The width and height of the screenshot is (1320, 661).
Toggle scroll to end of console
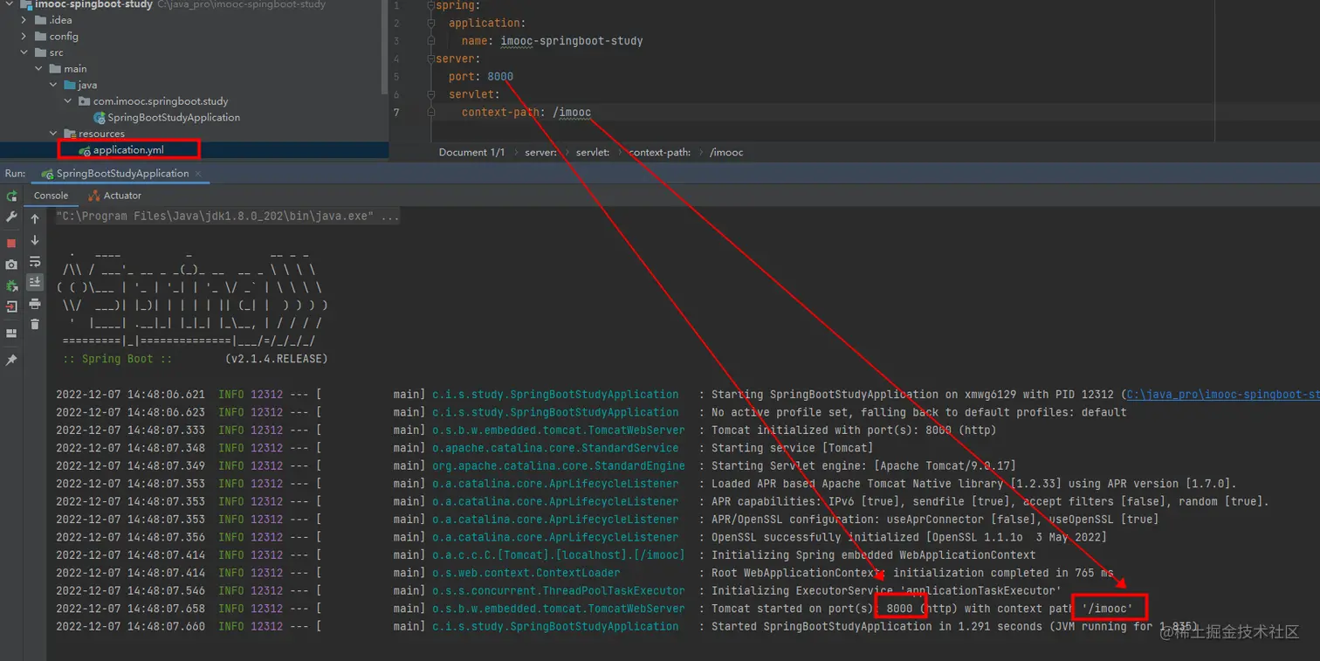point(35,282)
